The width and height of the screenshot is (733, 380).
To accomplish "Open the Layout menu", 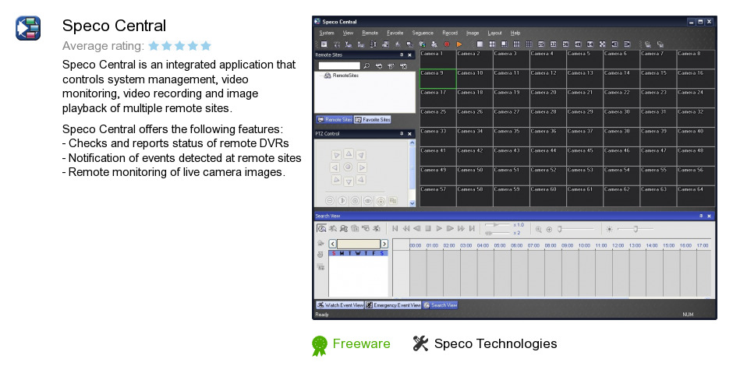I will pyautogui.click(x=494, y=33).
